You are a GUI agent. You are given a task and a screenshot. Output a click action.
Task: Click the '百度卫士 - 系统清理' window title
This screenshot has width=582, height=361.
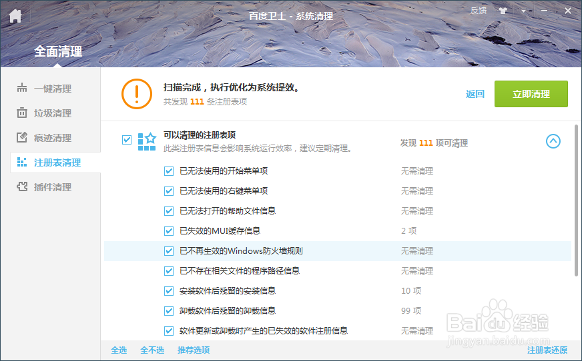point(290,16)
